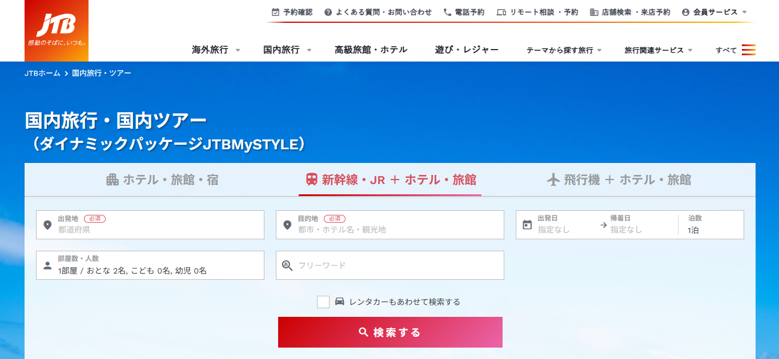Image resolution: width=779 pixels, height=359 pixels.
Task: Click the 検索する search button
Action: [x=390, y=332]
